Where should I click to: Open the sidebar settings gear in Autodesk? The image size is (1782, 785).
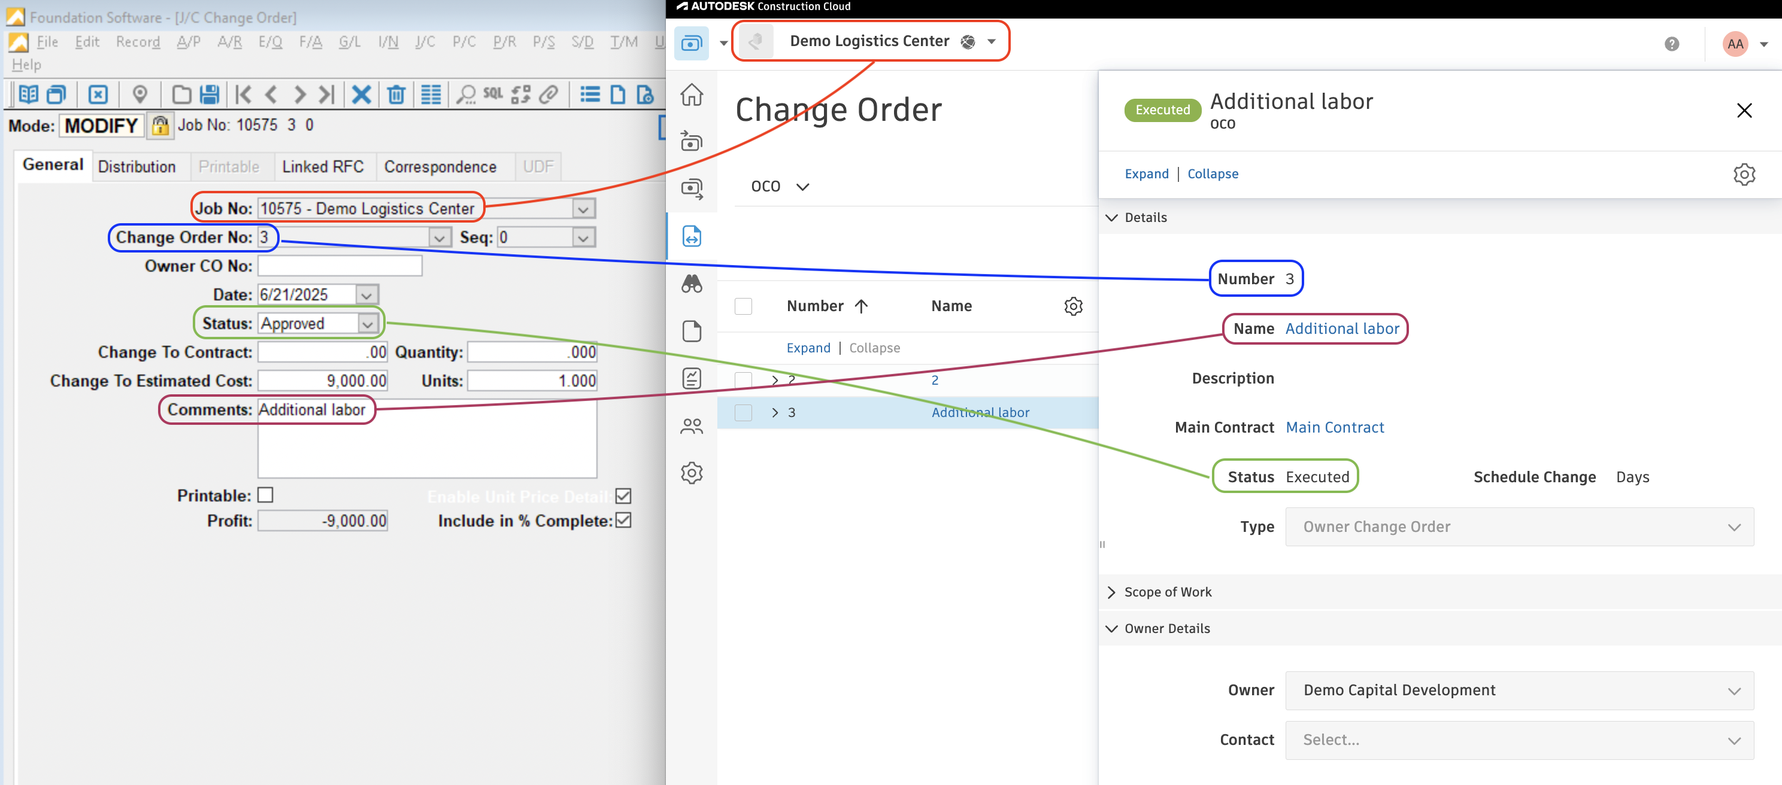click(692, 473)
